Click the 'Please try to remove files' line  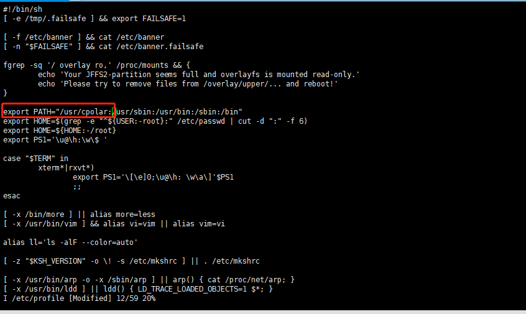pos(188,84)
